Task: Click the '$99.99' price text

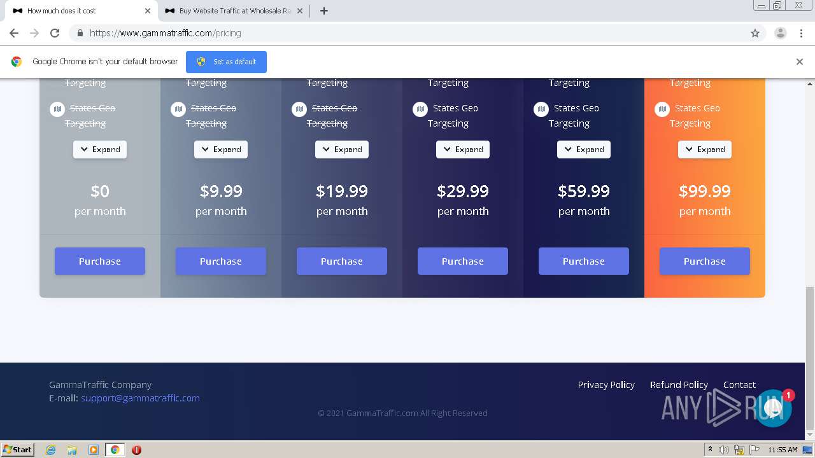Action: 705,191
